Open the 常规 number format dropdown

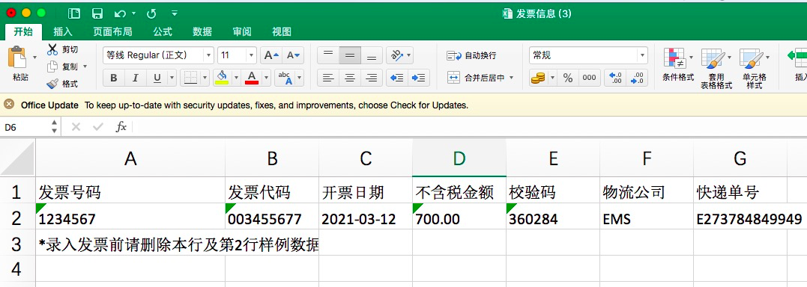tap(642, 55)
